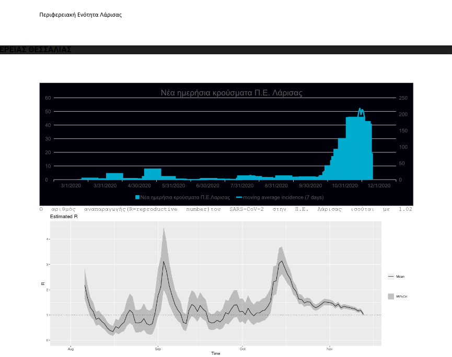Click the Mean legend line marker
Image resolution: width=452 pixels, height=357 pixels.
point(391,277)
